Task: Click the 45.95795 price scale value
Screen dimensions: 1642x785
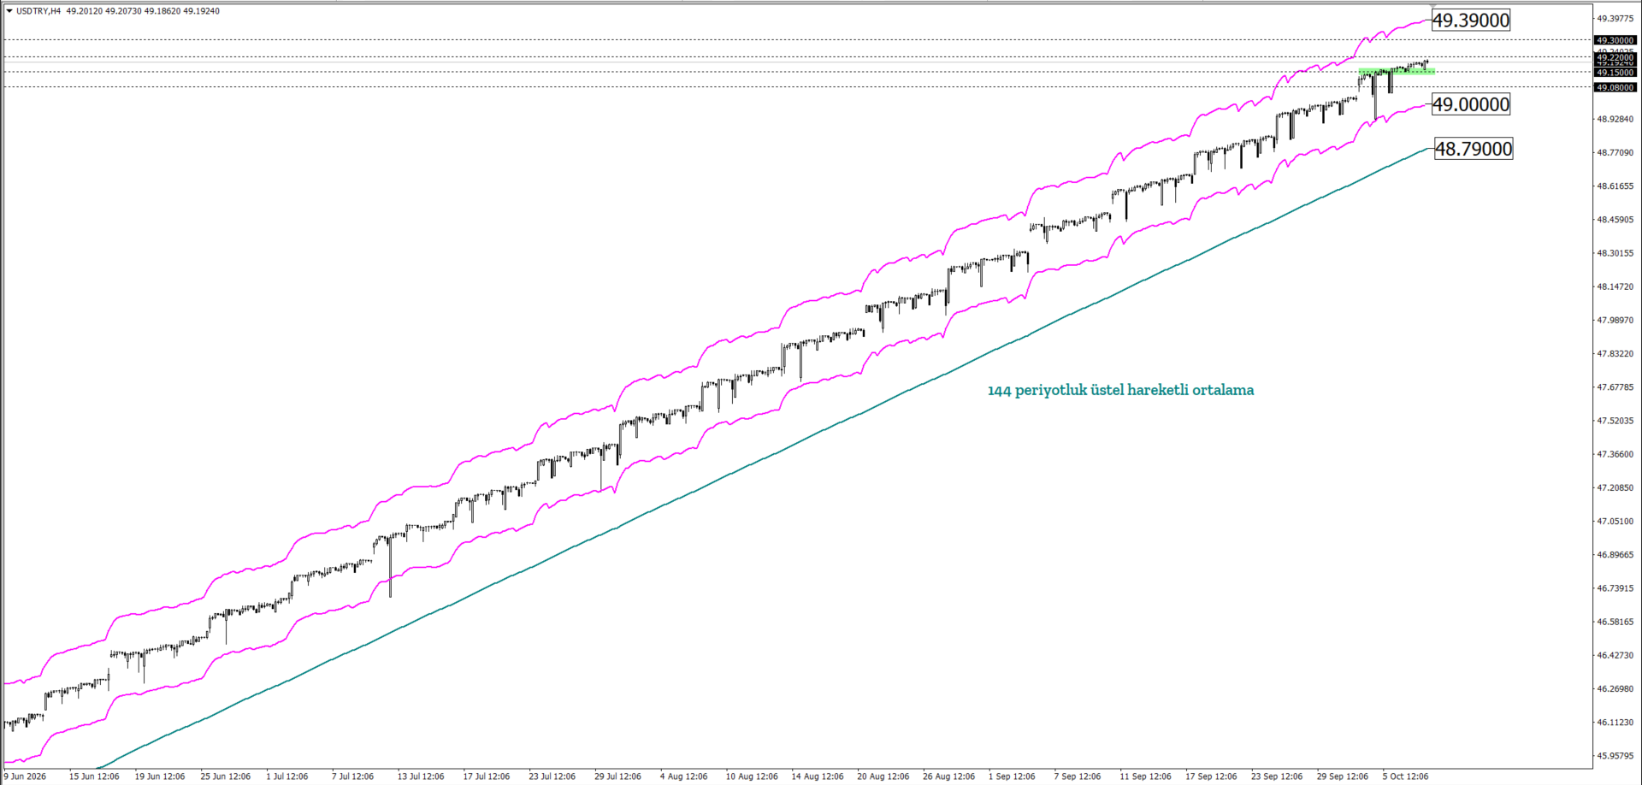Action: coord(1615,756)
